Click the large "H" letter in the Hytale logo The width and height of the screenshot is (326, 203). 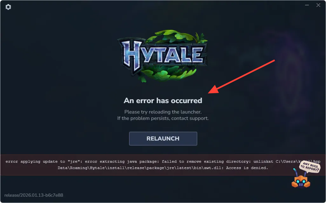(x=132, y=56)
